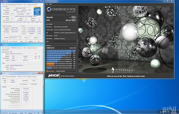This screenshot has height=114, width=179.
Task: Click the volume speaker tray icon
Action: click(x=168, y=112)
